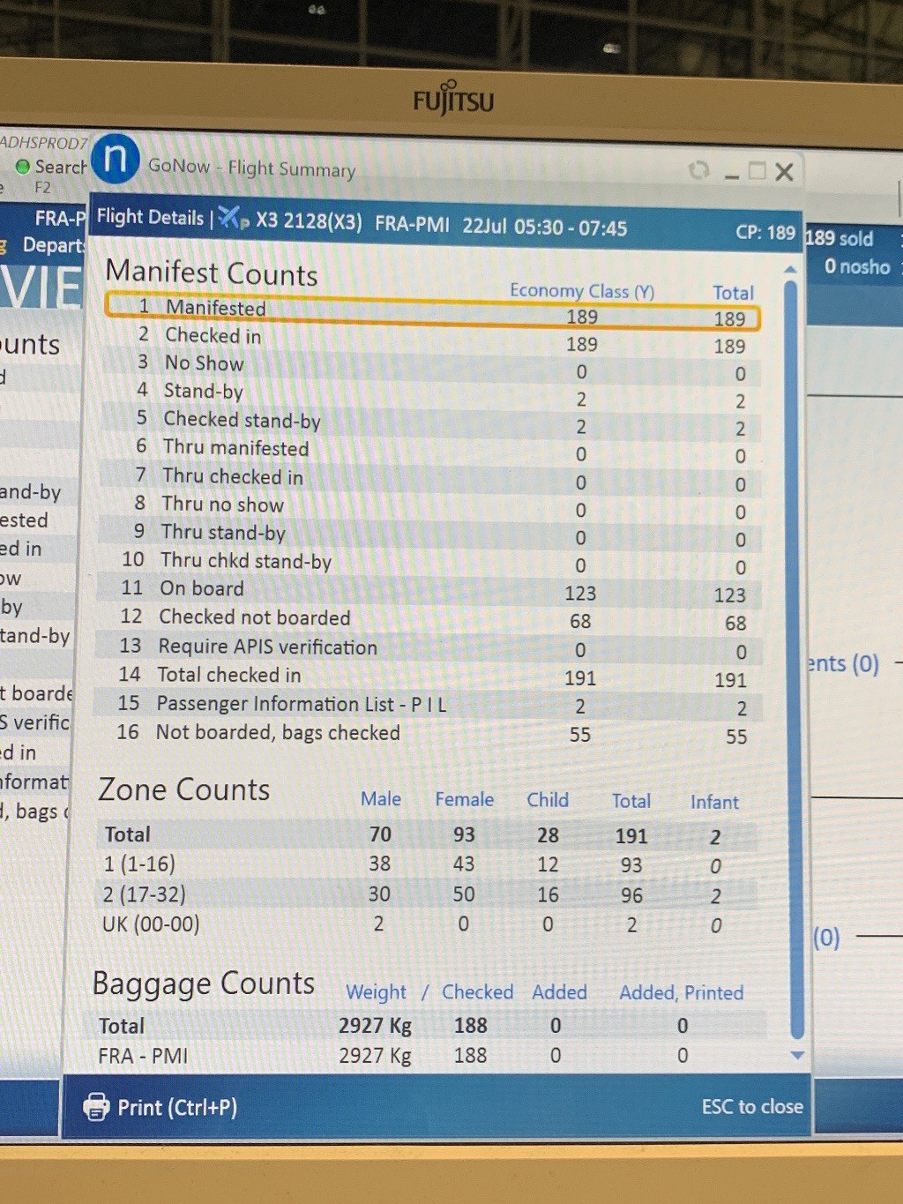
Task: Click the Economy Class (Y) column header
Action: pyautogui.click(x=581, y=291)
